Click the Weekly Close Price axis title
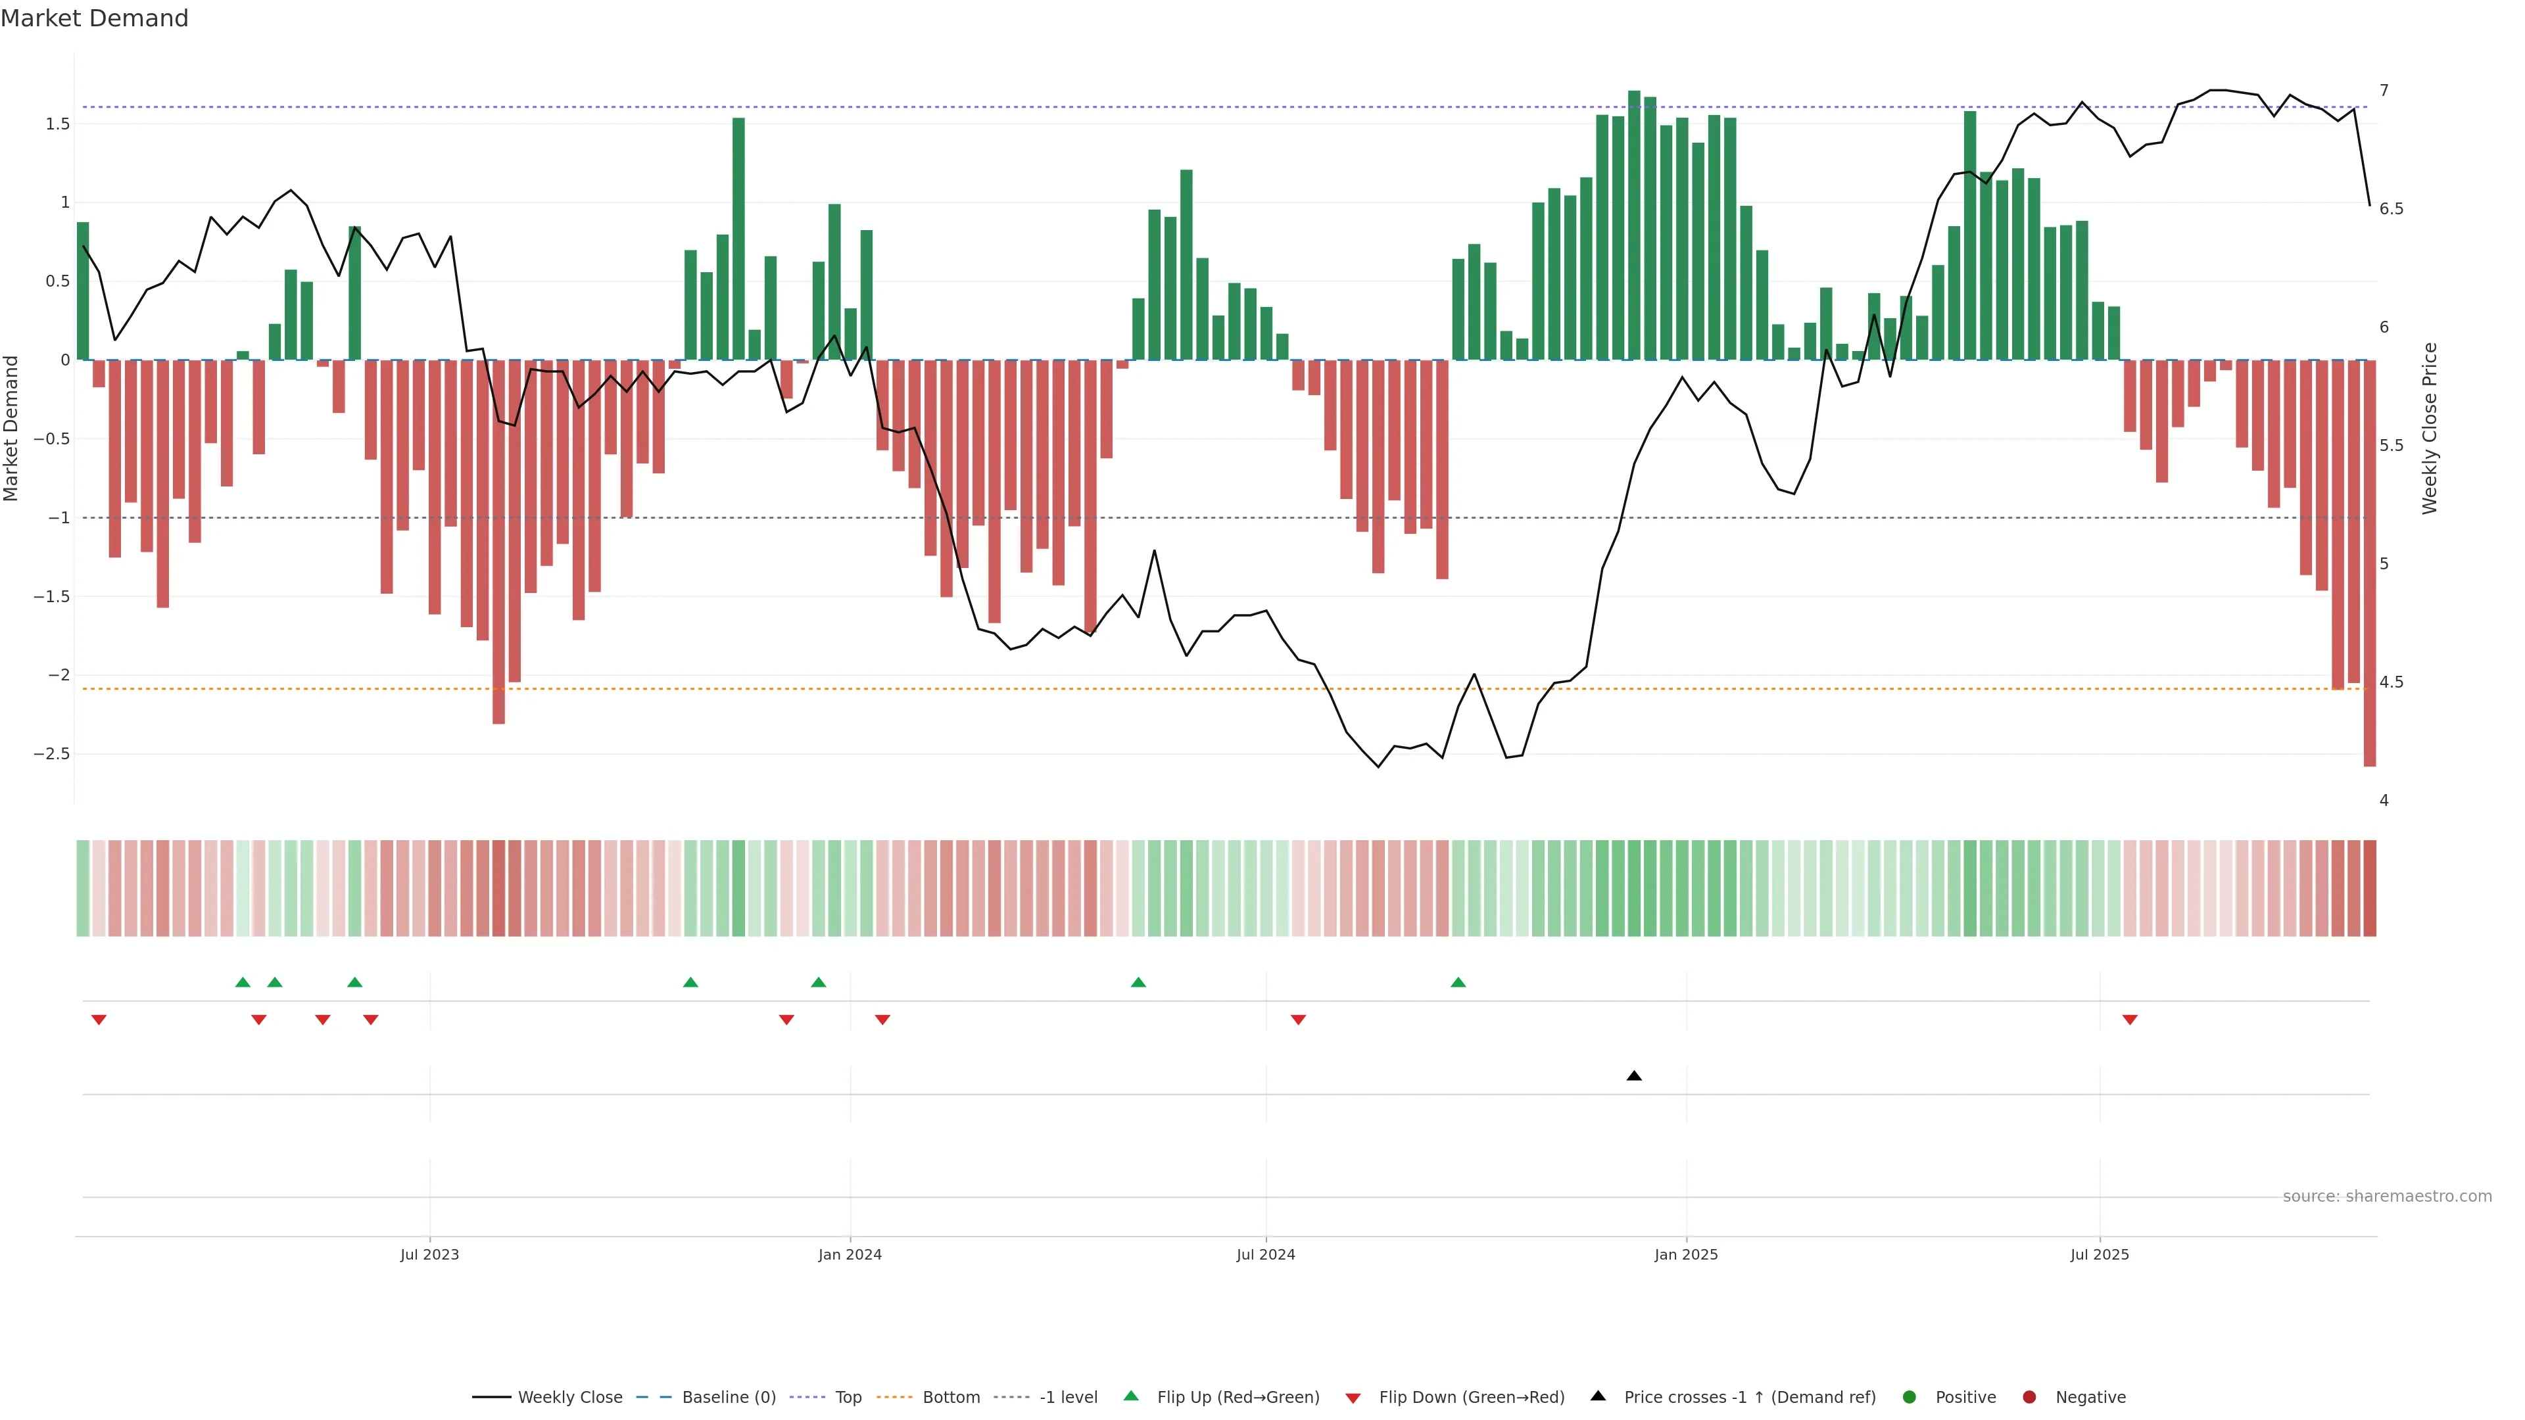Image resolution: width=2525 pixels, height=1420 pixels. 2429,428
